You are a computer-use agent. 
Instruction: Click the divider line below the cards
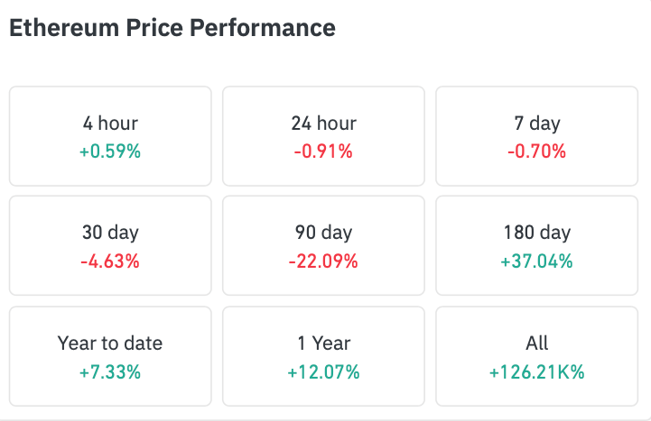coord(325,418)
